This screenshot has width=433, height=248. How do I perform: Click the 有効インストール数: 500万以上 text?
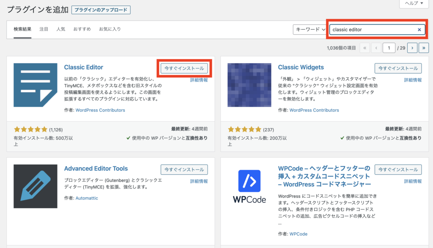44,141
